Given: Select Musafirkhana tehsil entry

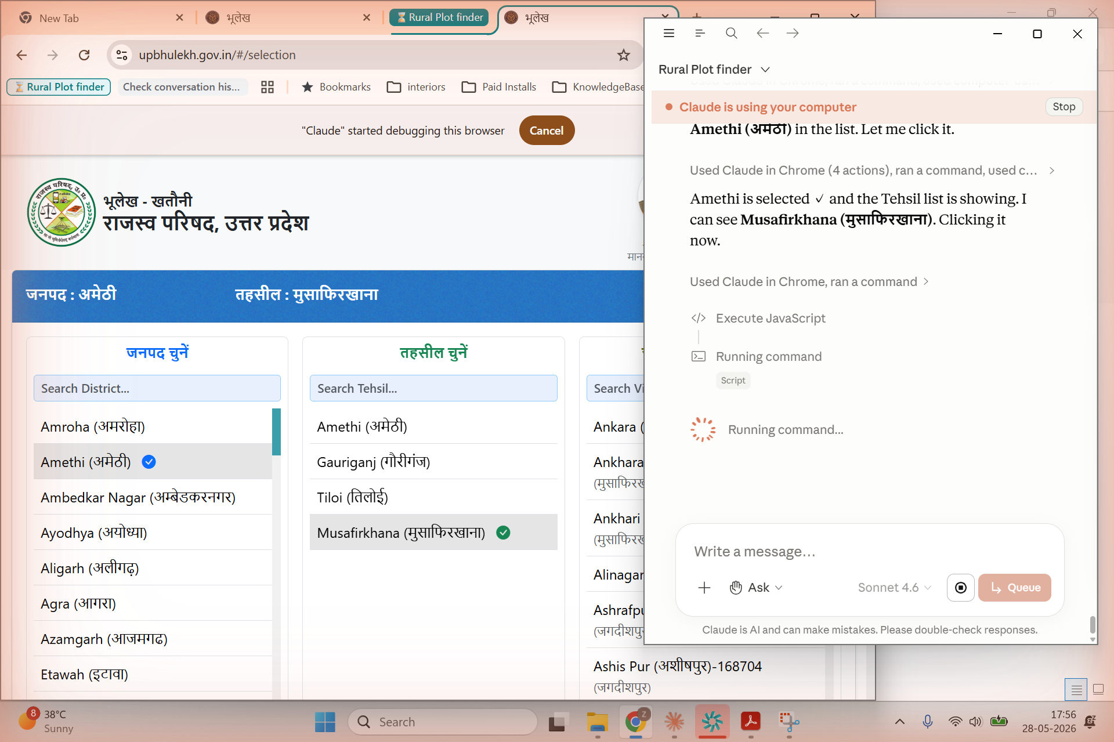Looking at the screenshot, I should [433, 533].
